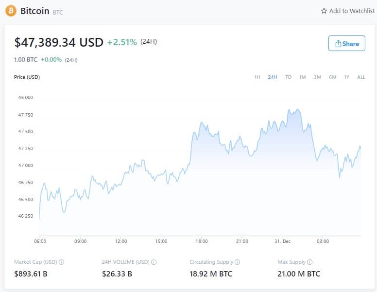
Task: Open Max Supply info icon
Action: coord(309,262)
